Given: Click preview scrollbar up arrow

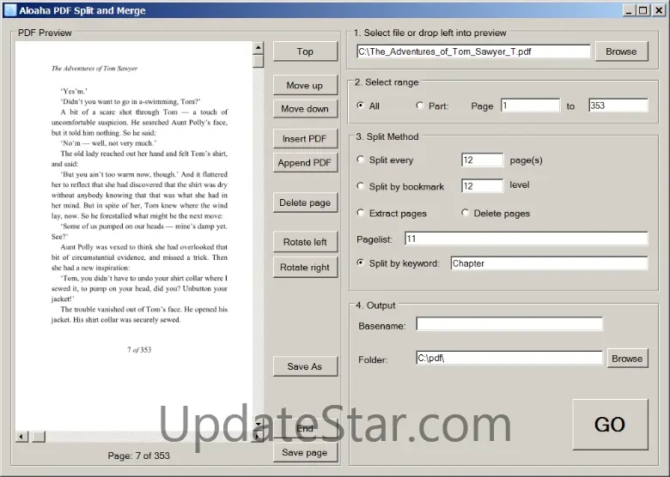Looking at the screenshot, I should [x=258, y=47].
